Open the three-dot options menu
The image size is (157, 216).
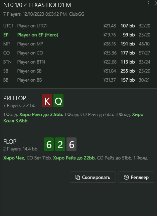pos(148,3)
